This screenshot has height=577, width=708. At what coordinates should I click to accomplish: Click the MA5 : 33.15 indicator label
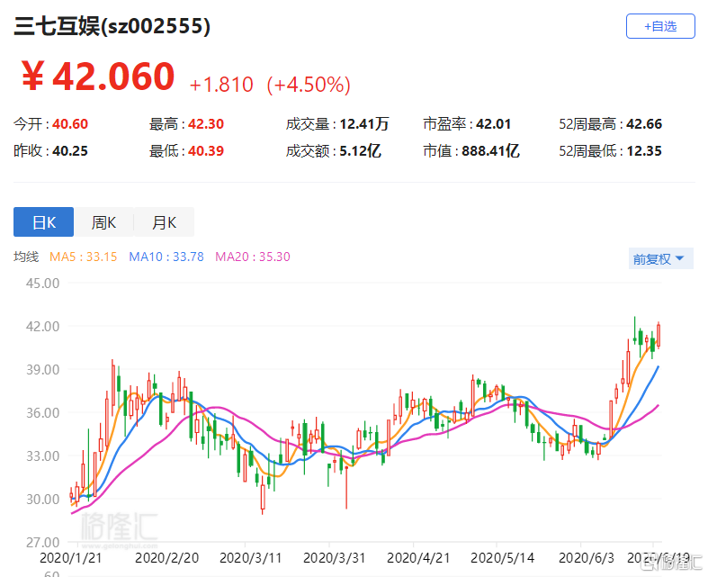pyautogui.click(x=83, y=257)
